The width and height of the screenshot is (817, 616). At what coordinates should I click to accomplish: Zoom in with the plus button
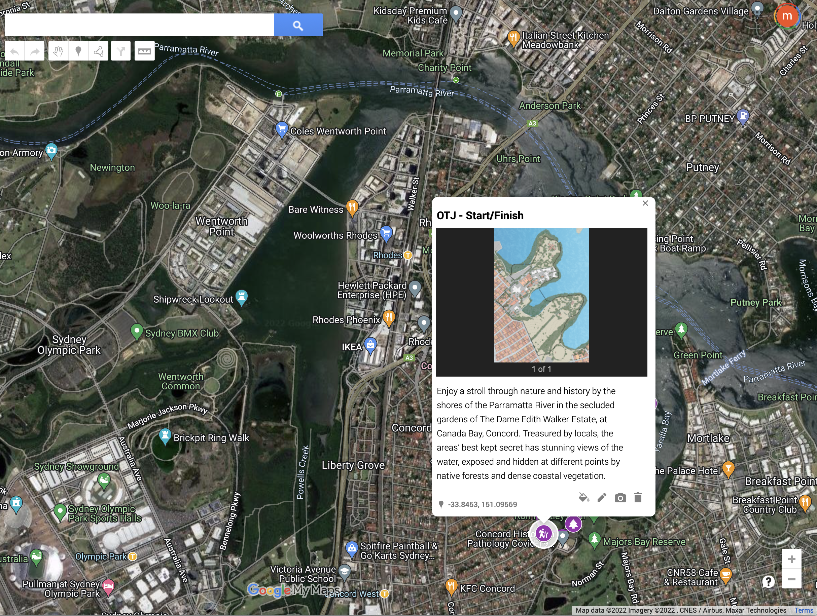pyautogui.click(x=791, y=559)
